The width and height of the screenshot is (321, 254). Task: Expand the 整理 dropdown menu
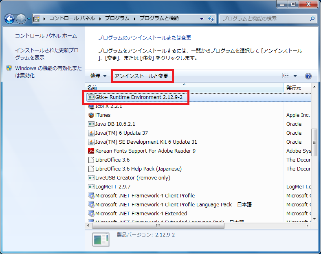tap(98, 76)
